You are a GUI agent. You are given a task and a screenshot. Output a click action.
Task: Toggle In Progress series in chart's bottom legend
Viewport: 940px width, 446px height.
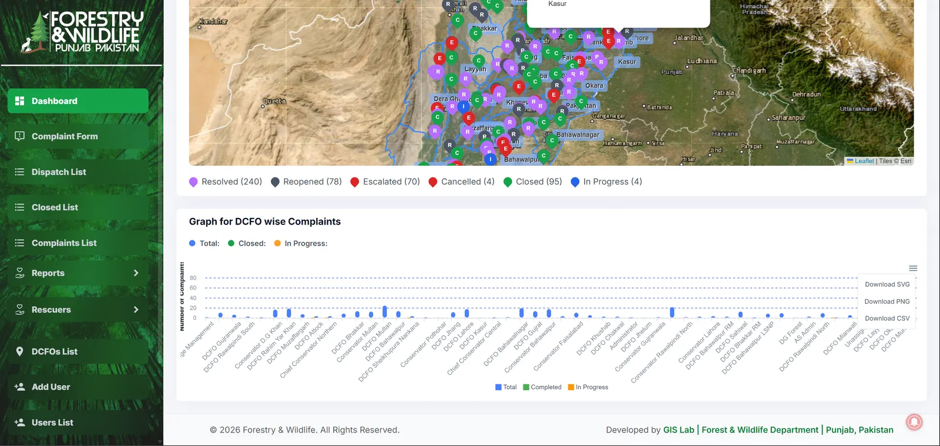[x=588, y=387]
